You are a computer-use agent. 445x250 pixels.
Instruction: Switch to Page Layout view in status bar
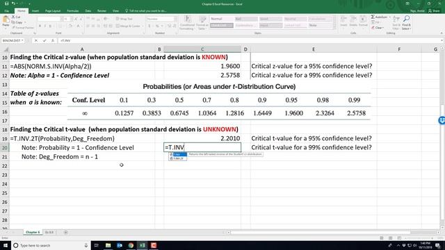click(391, 238)
